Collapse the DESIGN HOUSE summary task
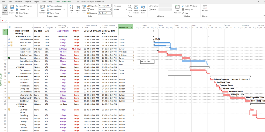Viewport: 265px width, 132px height. click(16, 36)
